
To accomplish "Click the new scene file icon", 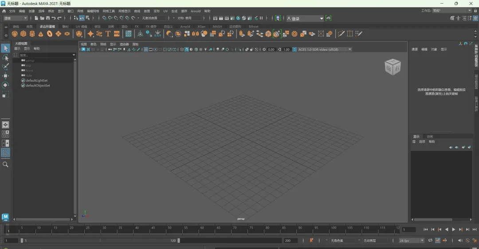I will pyautogui.click(x=36, y=18).
